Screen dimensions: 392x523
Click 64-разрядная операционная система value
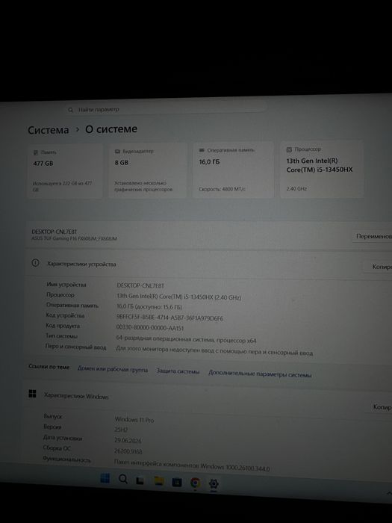click(186, 339)
